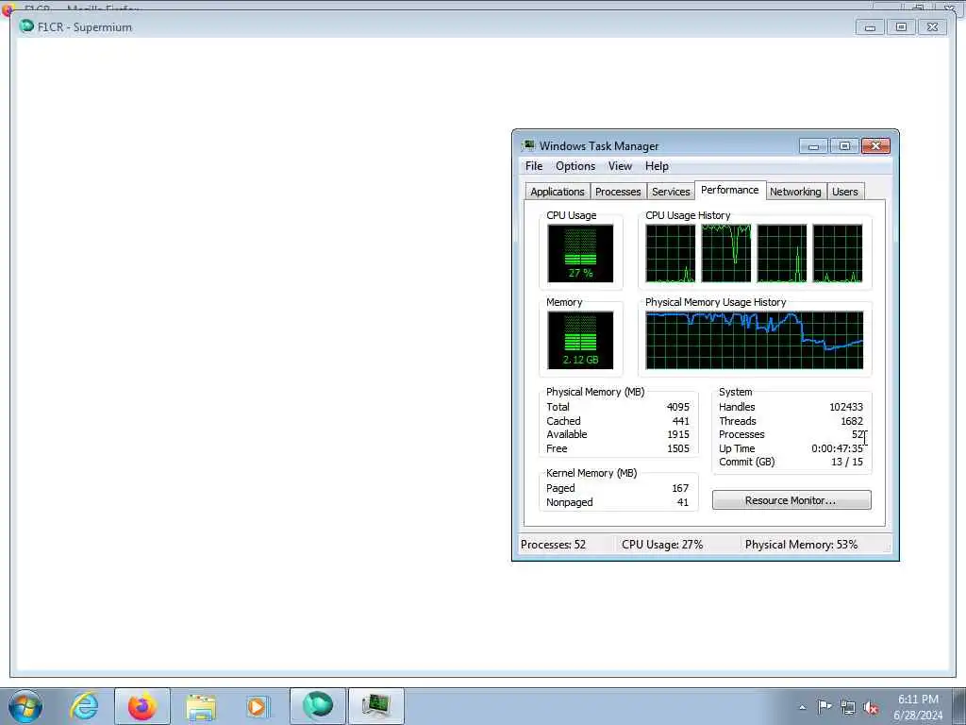Switch to the Services tab

tap(671, 192)
